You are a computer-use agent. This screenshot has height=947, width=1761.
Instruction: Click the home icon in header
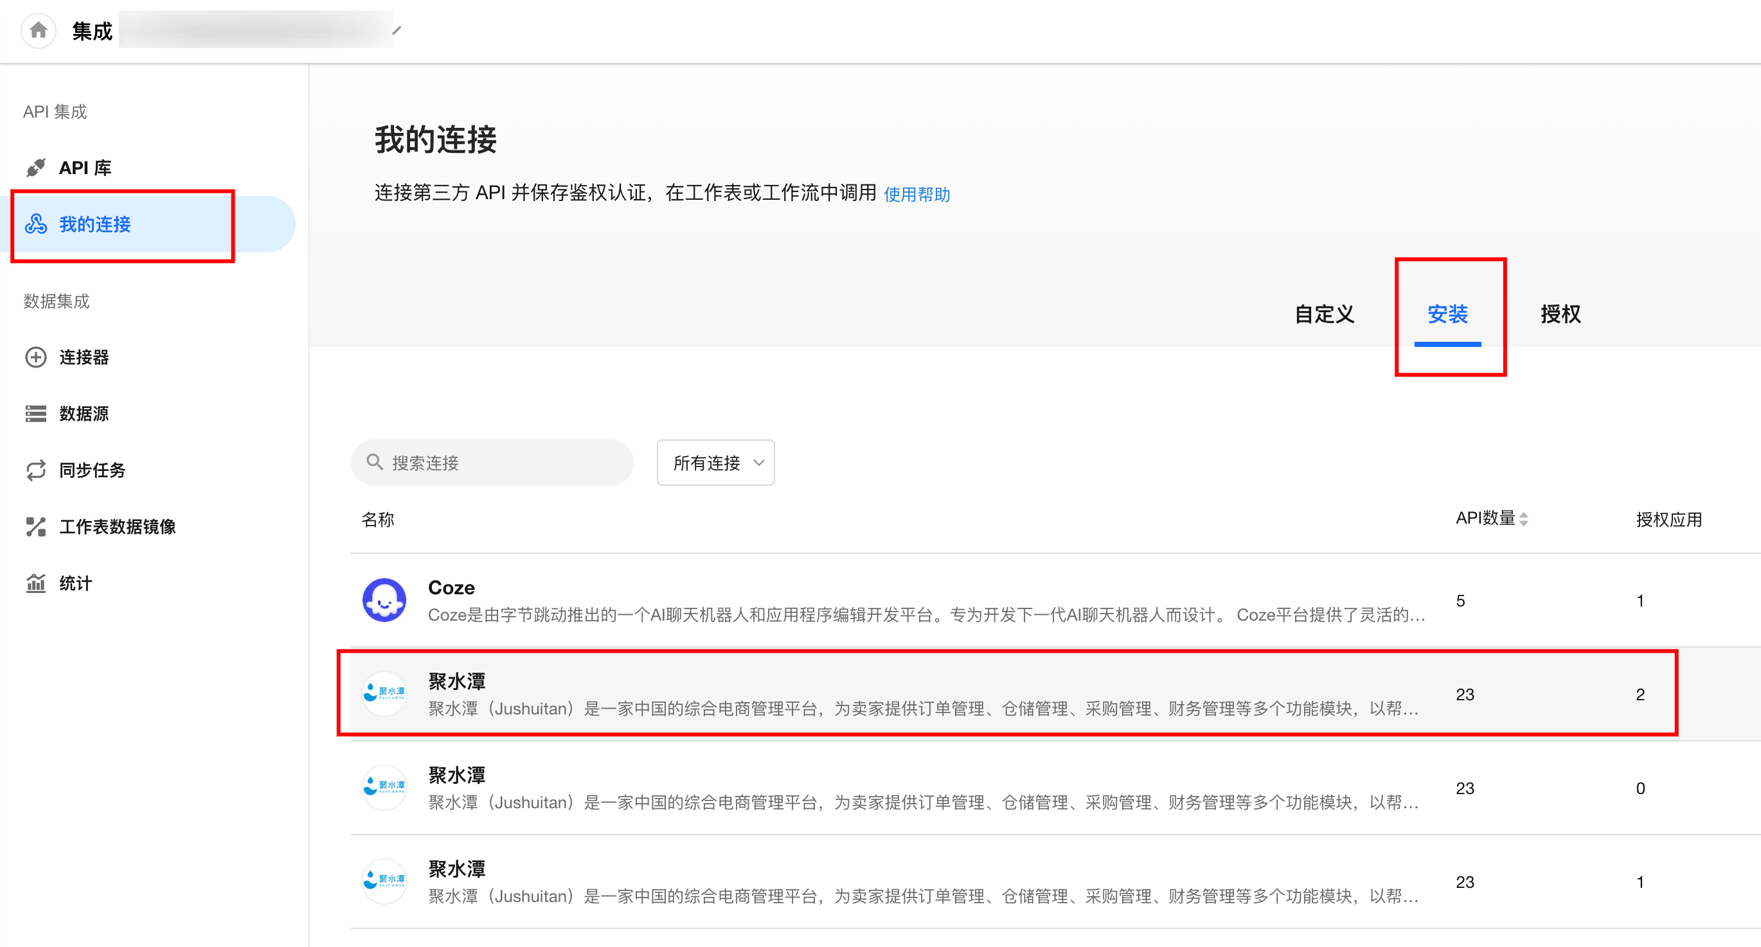click(39, 30)
